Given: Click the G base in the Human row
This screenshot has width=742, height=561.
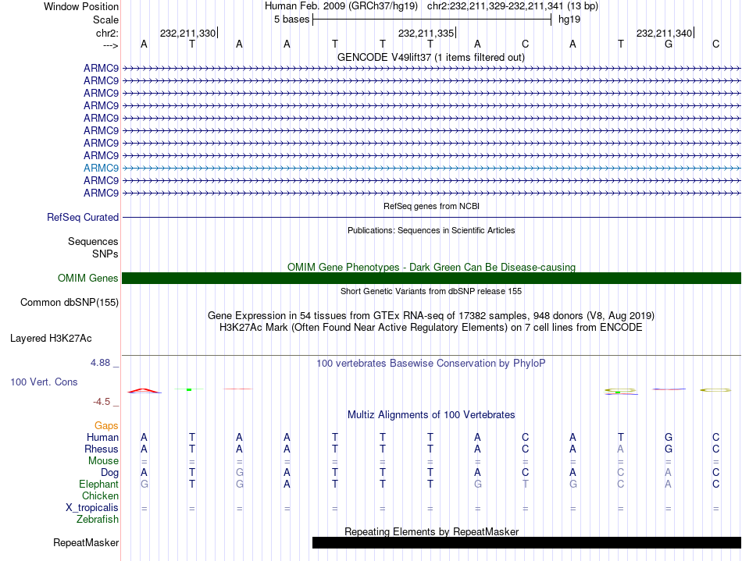Looking at the screenshot, I should point(668,437).
